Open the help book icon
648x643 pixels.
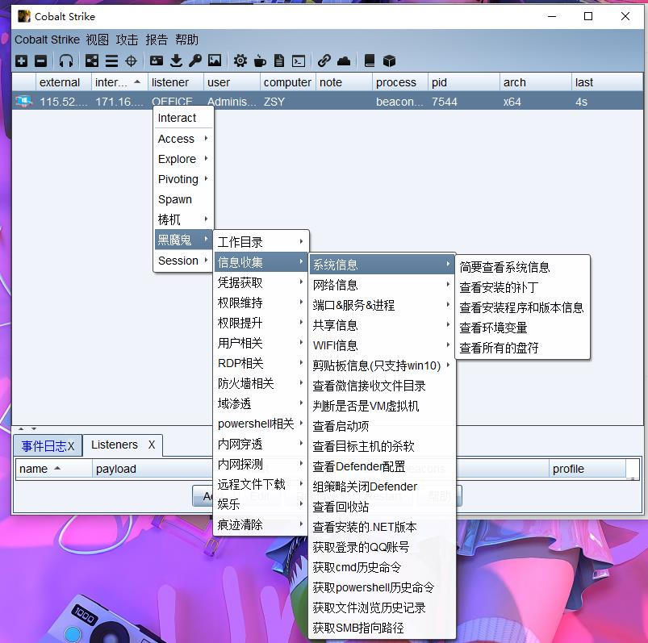tap(370, 61)
